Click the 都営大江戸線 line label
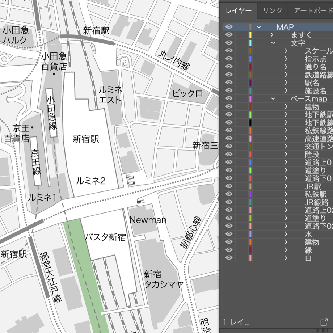The height and width of the screenshot is (333, 333). click(51, 277)
